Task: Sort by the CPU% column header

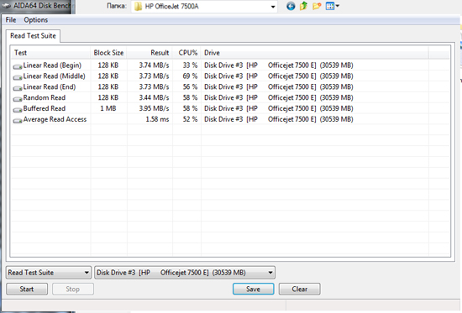Action: click(x=186, y=53)
